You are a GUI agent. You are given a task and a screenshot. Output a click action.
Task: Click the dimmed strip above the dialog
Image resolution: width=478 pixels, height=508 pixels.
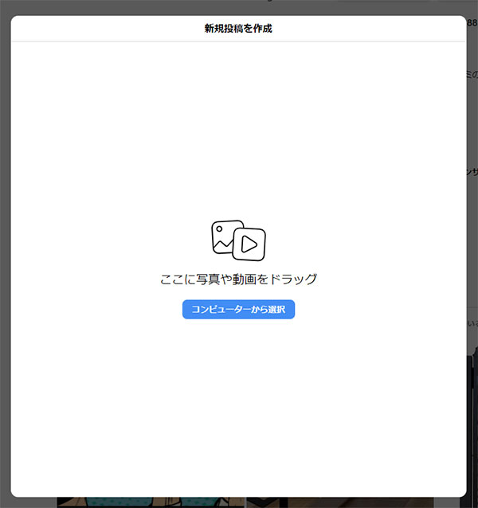238,6
